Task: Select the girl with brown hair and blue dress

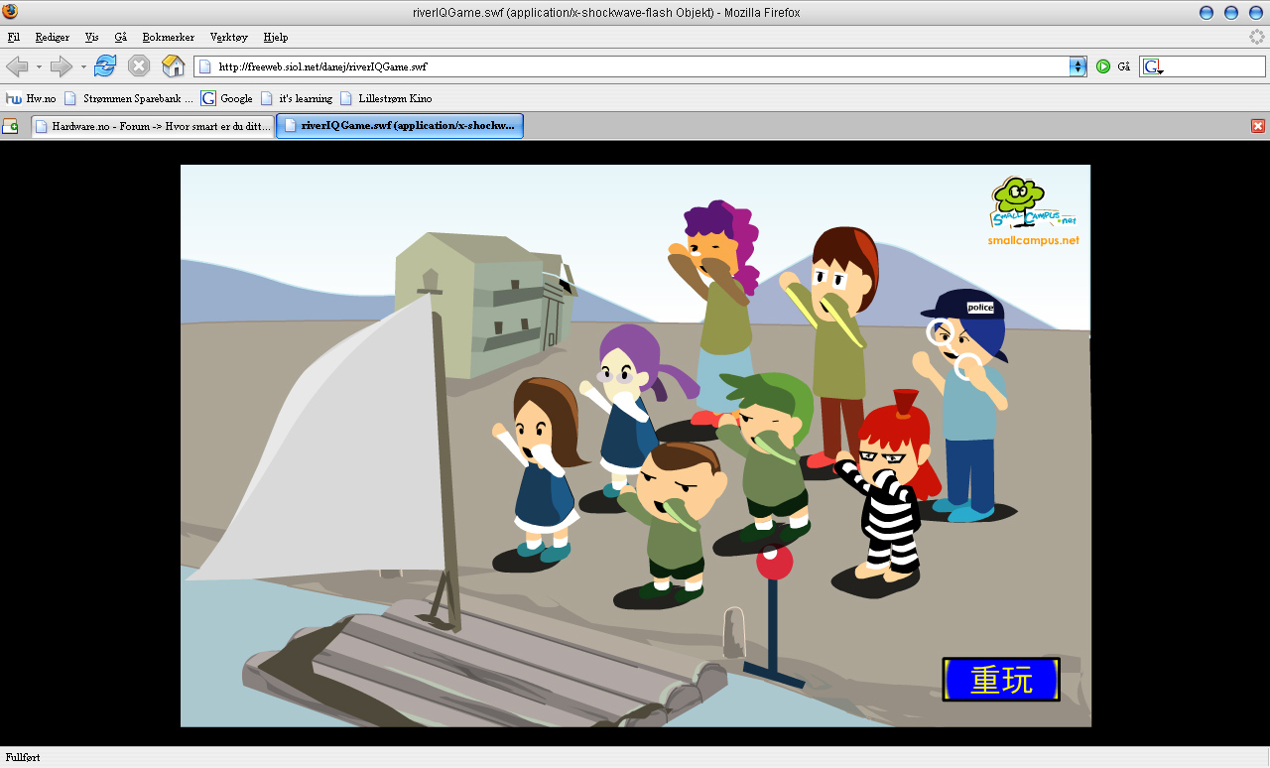Action: pyautogui.click(x=541, y=471)
